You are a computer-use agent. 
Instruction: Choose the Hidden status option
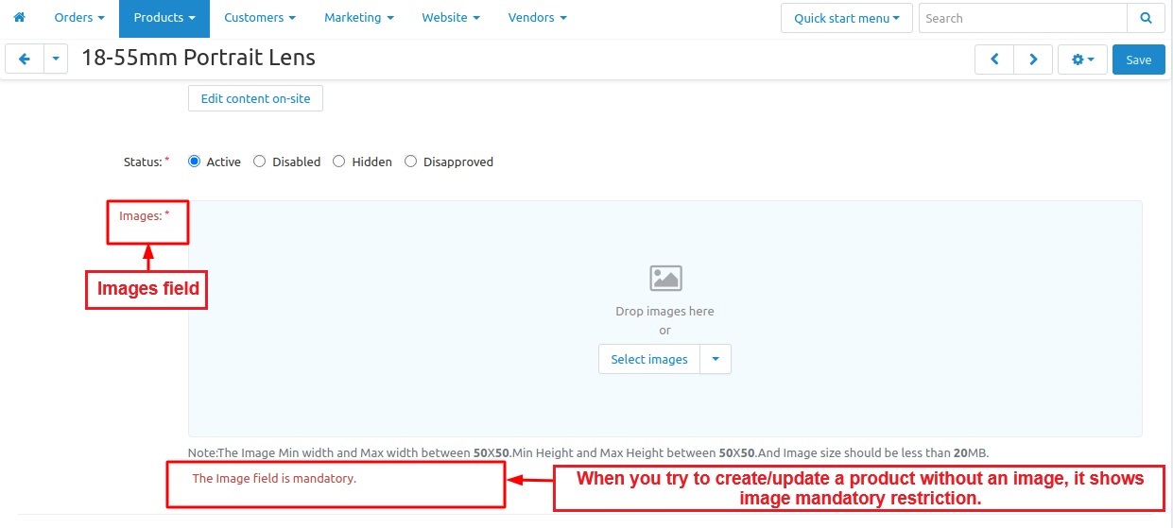(339, 162)
